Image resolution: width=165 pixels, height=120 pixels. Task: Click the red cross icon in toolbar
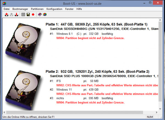pos(33,15)
